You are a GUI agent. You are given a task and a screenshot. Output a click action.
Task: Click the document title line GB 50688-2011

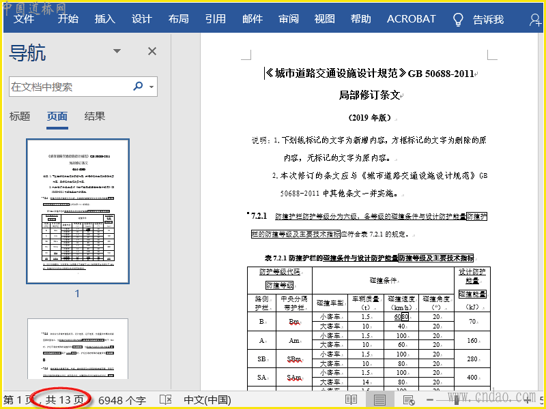[x=371, y=74]
